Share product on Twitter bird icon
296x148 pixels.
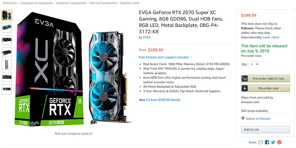273,142
